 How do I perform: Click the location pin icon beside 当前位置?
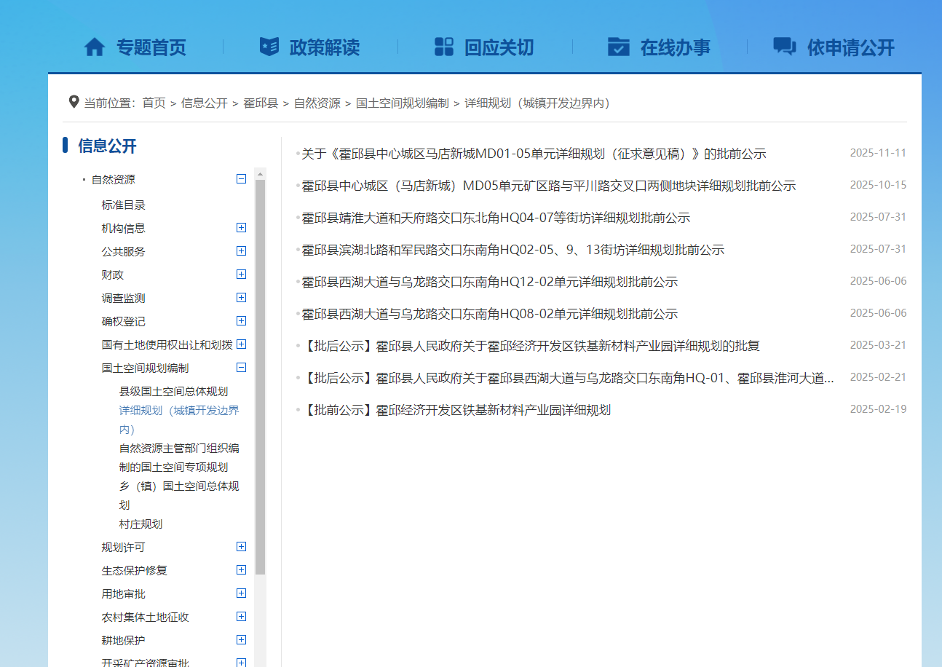point(74,102)
